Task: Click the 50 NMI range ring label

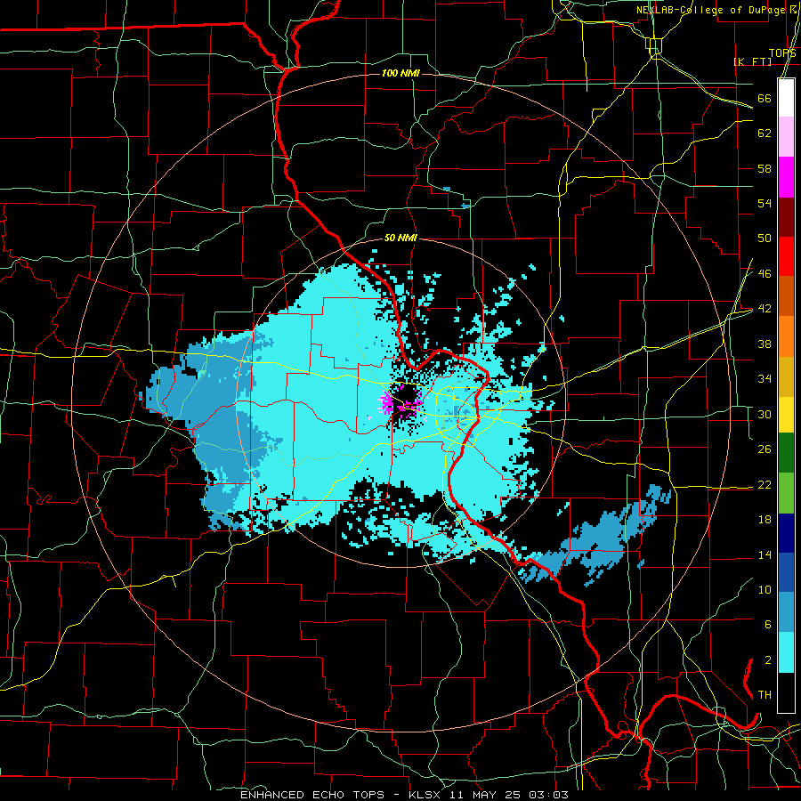Action: point(400,238)
